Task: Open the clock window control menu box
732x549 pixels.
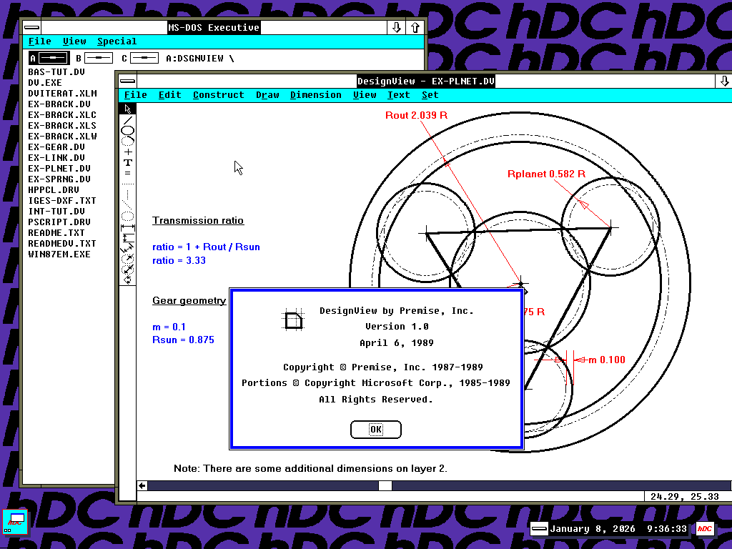Action: coord(539,529)
